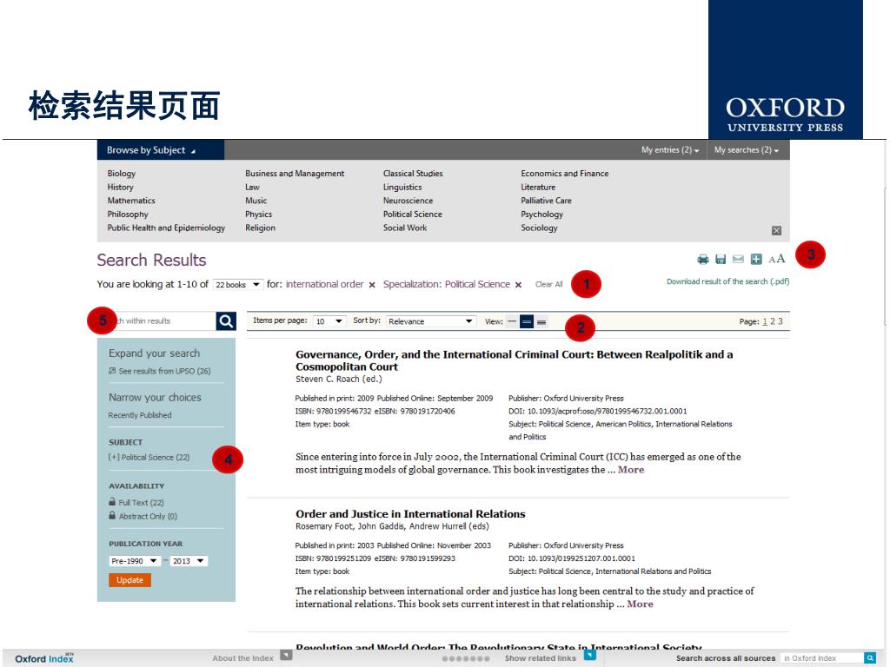Viewport: 890px width, 667px height.
Task: Open the Sort by Relevance dropdown
Action: click(x=430, y=321)
